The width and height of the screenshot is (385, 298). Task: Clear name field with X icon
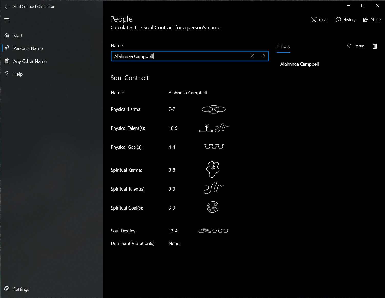pos(252,56)
